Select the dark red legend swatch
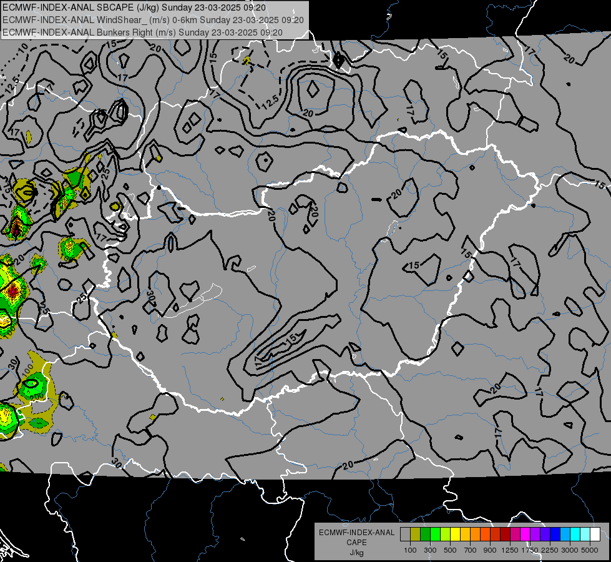The height and width of the screenshot is (562, 611). [x=506, y=534]
